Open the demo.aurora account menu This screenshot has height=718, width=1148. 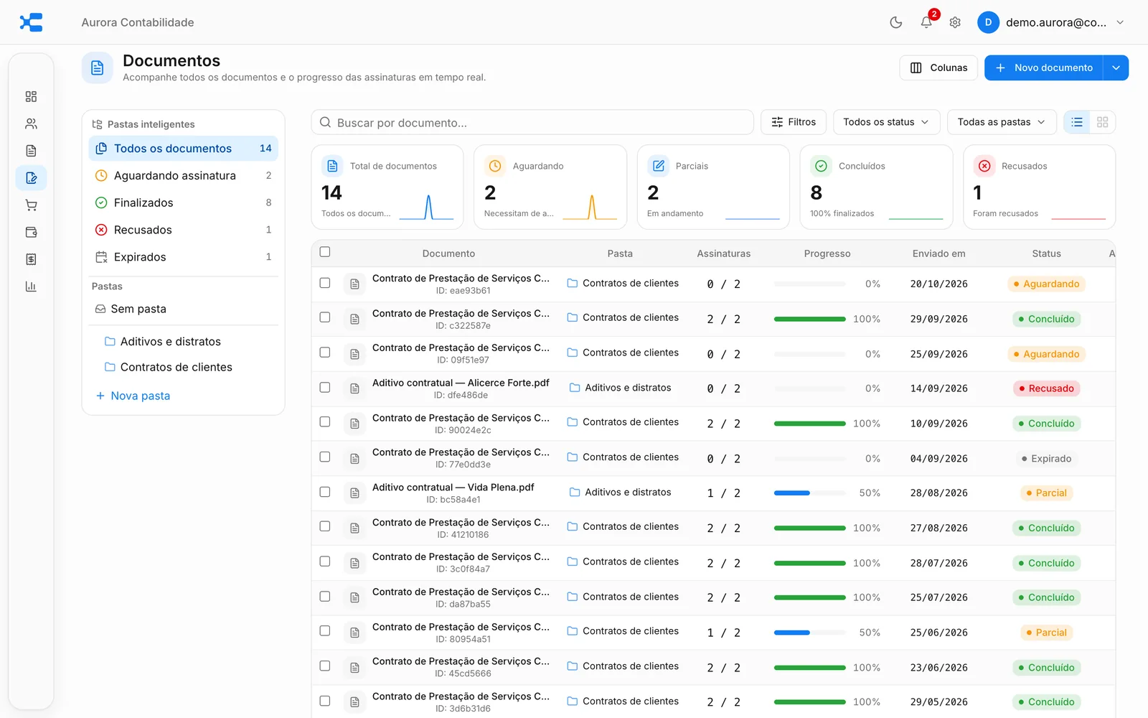click(1051, 22)
